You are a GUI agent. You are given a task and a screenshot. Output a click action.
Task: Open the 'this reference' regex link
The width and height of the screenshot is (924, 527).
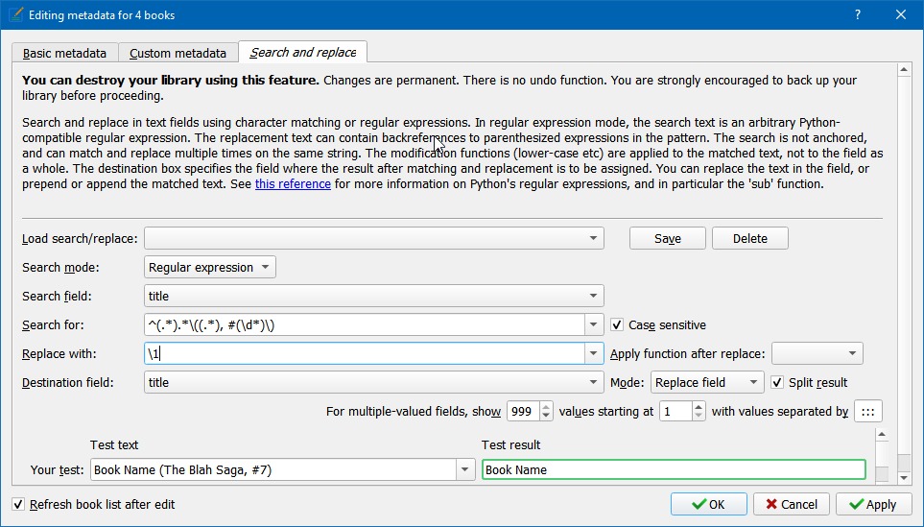pyautogui.click(x=293, y=184)
